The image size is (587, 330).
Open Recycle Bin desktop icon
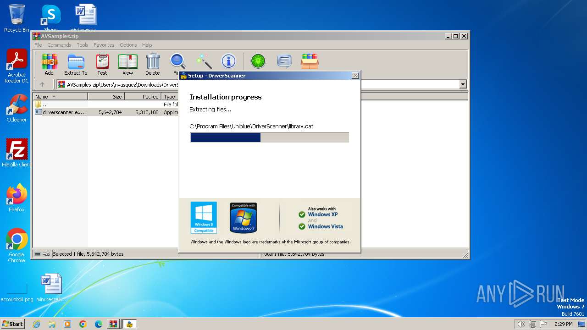click(17, 18)
